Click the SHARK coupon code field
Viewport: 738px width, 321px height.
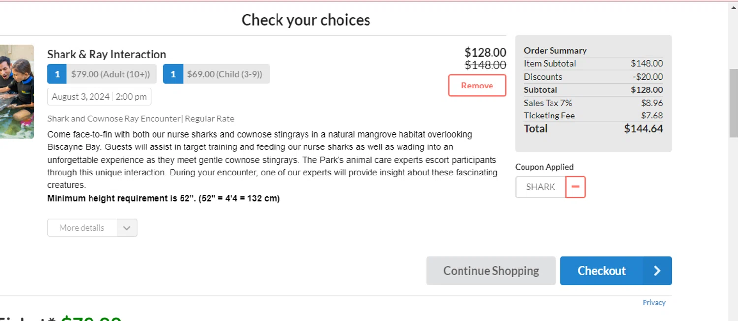point(541,187)
